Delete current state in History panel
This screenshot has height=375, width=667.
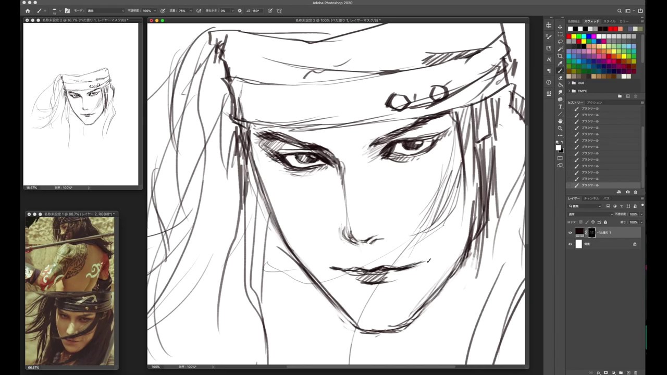point(635,192)
